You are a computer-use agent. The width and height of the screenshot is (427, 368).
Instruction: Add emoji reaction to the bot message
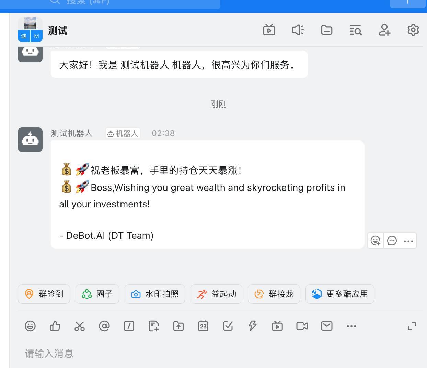[x=376, y=241]
